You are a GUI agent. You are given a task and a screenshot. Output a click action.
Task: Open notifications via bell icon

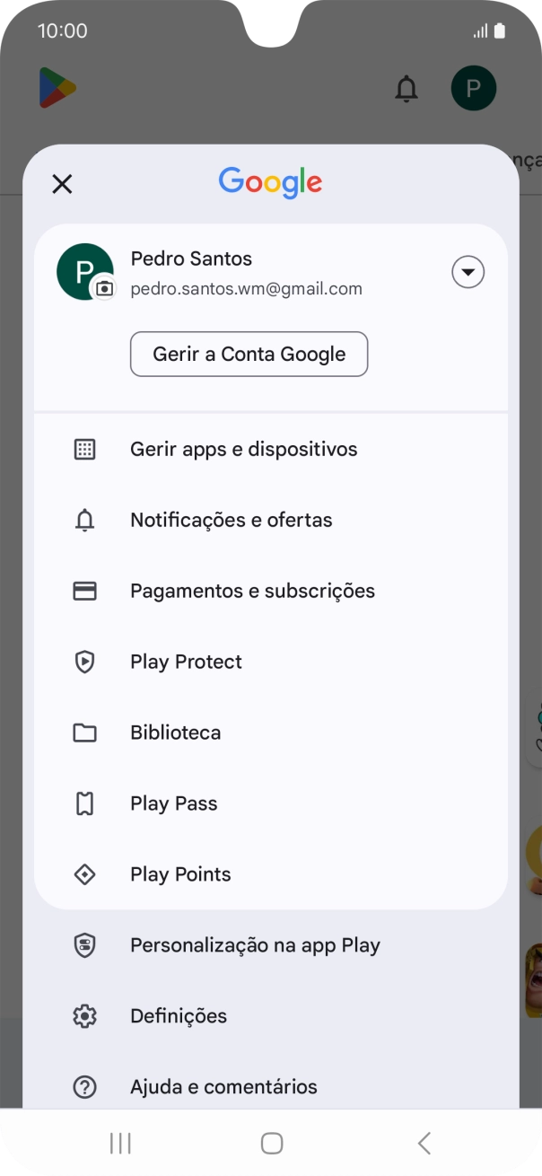pyautogui.click(x=406, y=89)
